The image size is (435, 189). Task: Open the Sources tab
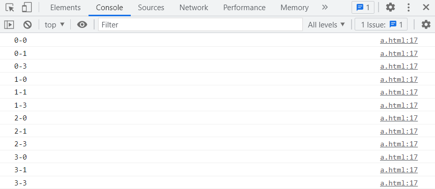[151, 8]
